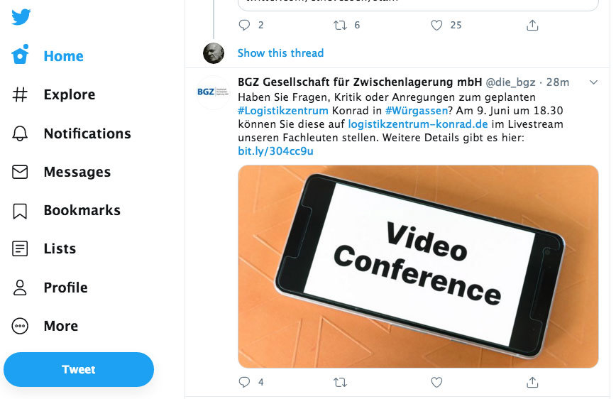This screenshot has width=616, height=399.
Task: Go to the Home tab
Action: point(48,55)
